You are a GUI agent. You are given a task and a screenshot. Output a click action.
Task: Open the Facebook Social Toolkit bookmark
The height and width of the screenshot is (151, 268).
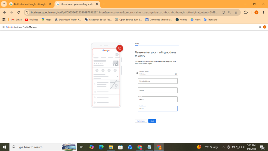coord(98,20)
